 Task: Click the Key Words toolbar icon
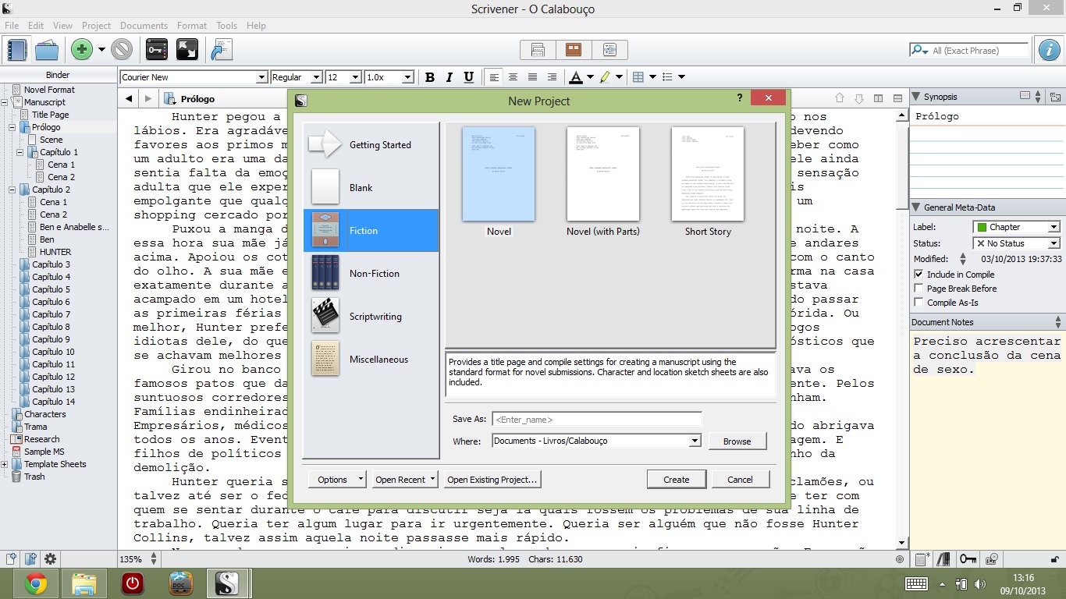click(157, 50)
